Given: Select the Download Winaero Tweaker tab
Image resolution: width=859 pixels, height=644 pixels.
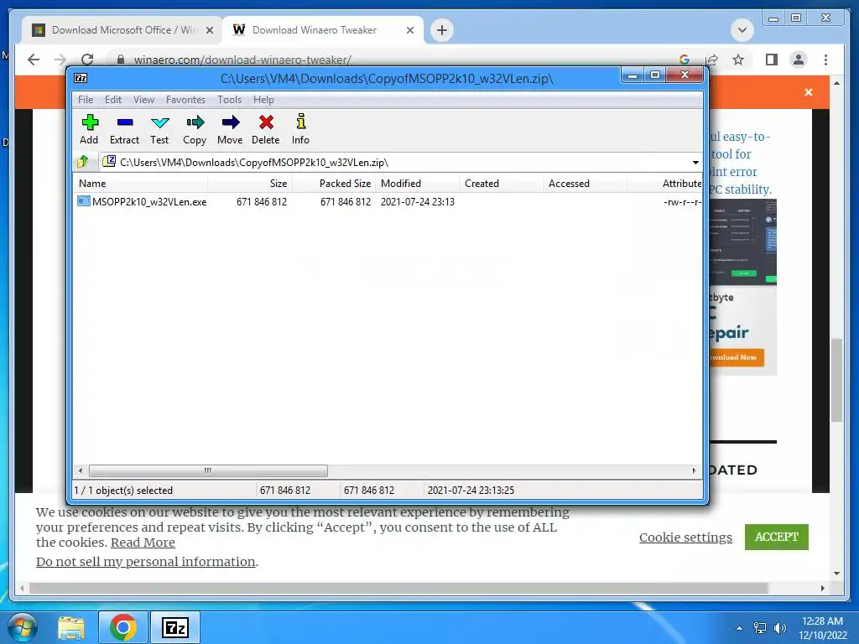Looking at the screenshot, I should pyautogui.click(x=323, y=30).
